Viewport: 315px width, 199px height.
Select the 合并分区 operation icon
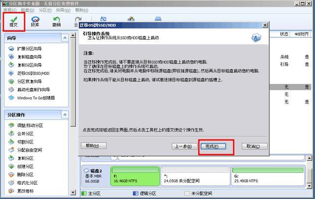click(11, 134)
